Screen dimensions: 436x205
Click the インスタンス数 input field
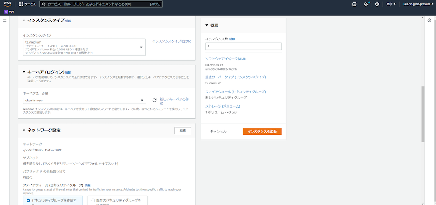point(243,46)
